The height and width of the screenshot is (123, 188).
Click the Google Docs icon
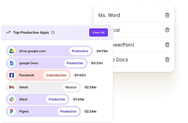[12, 63]
